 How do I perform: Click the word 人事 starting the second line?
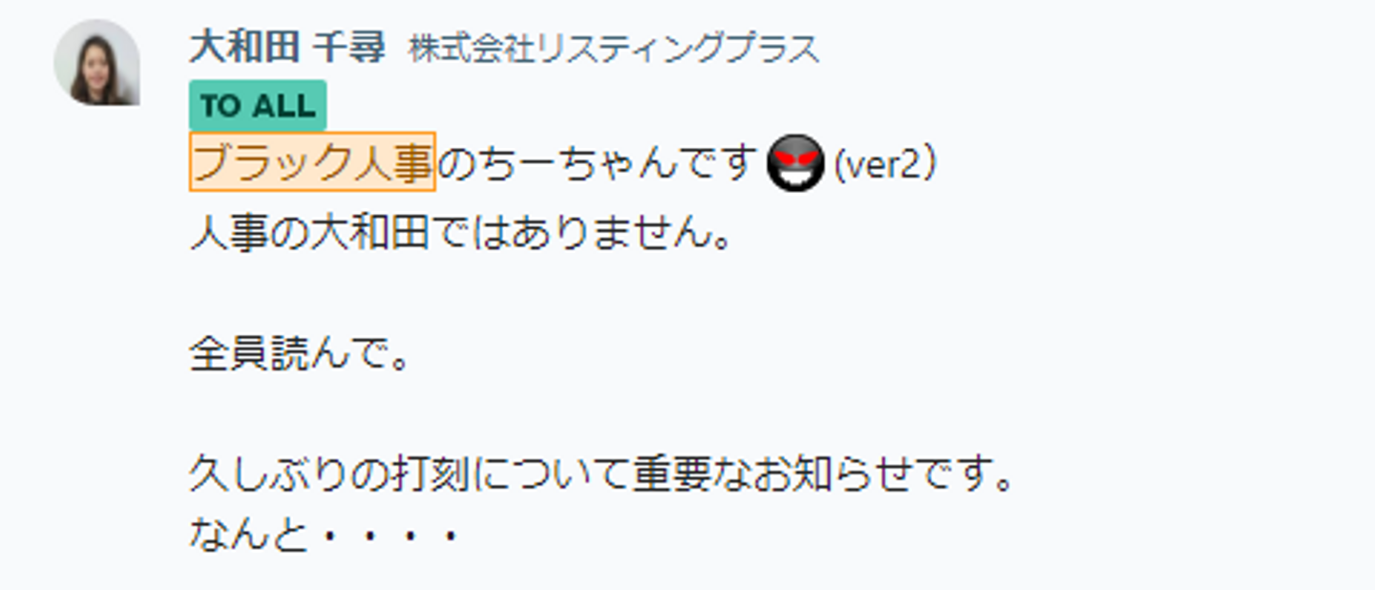click(x=228, y=233)
